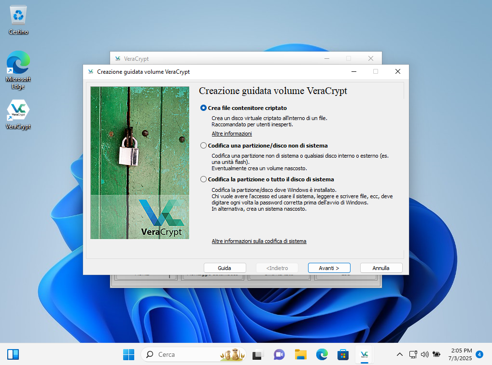The width and height of the screenshot is (492, 365).
Task: Open Microsoft Edge from taskbar
Action: pyautogui.click(x=322, y=354)
